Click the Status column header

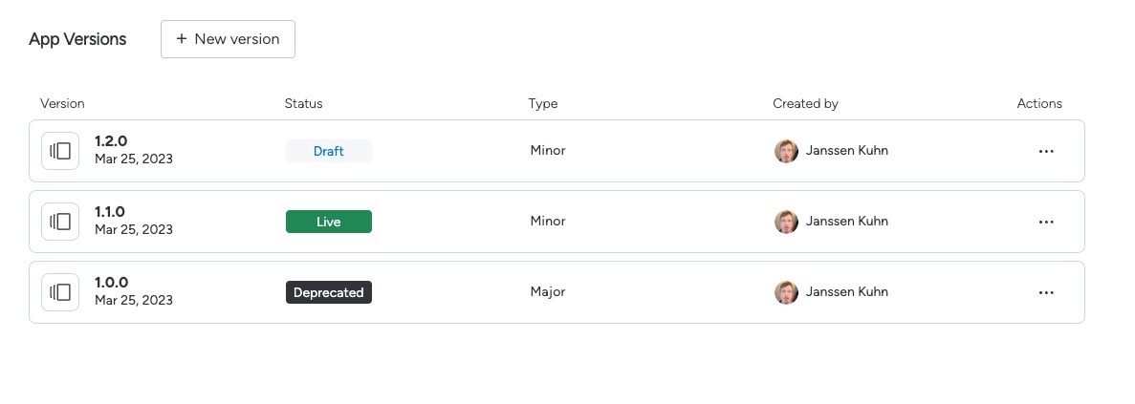pos(303,103)
